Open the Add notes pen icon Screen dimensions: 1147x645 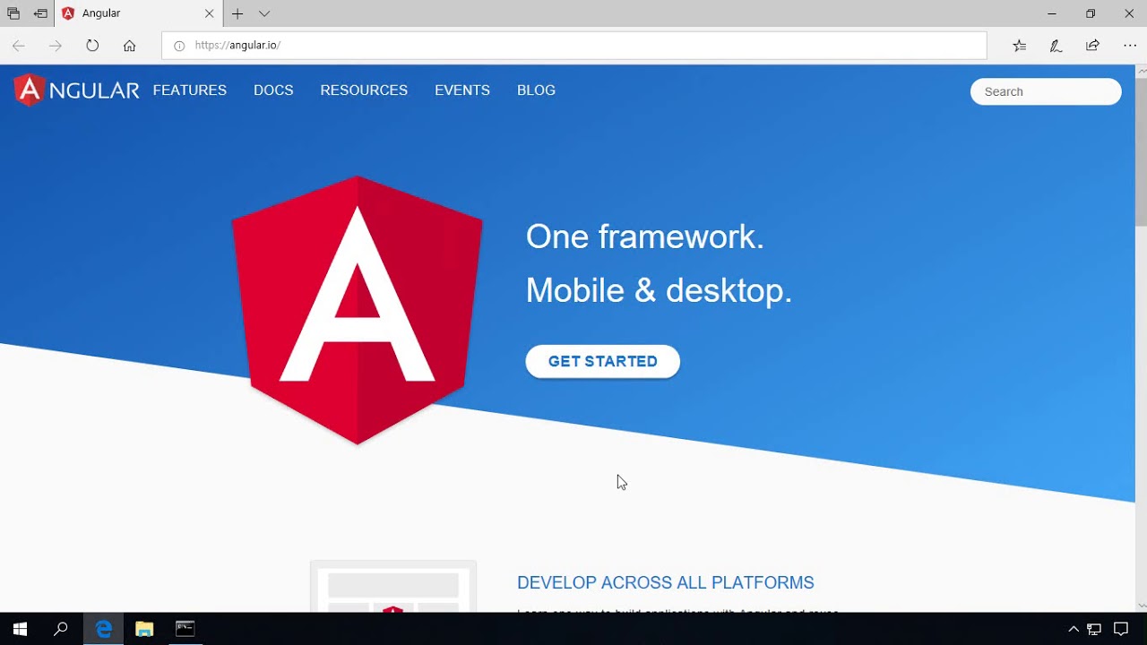[x=1056, y=46]
